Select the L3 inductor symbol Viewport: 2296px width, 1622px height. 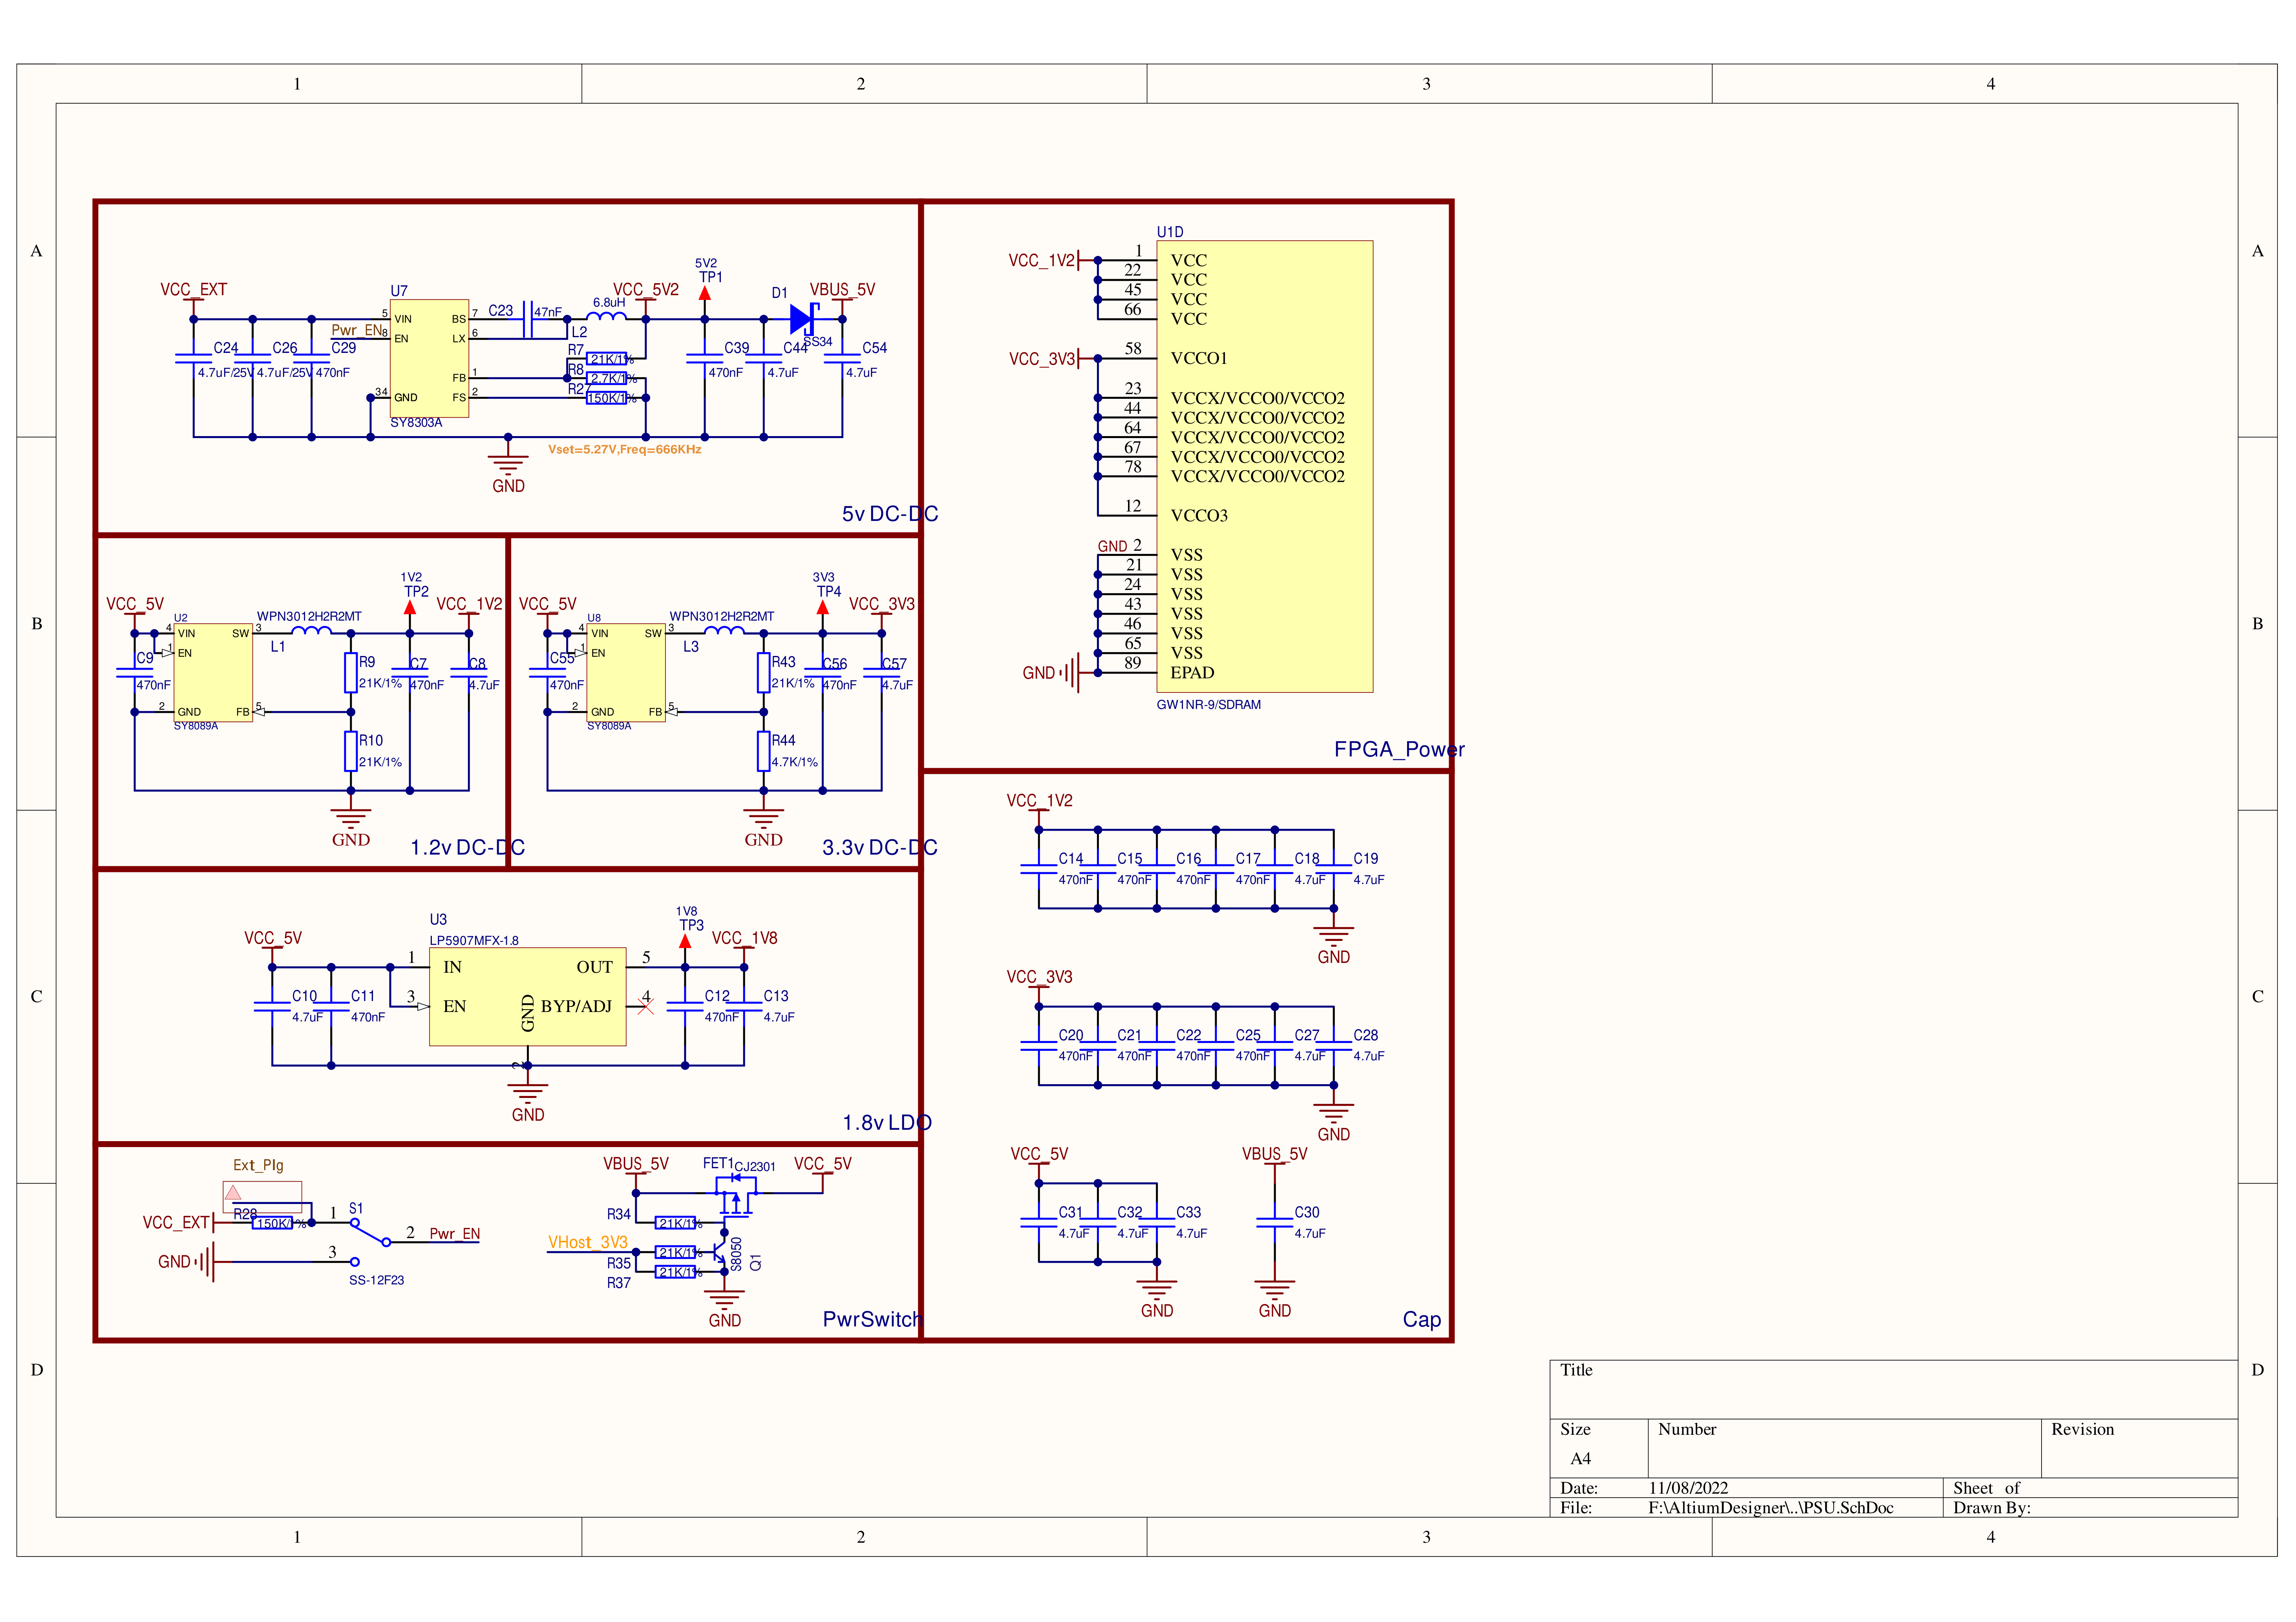pos(724,630)
